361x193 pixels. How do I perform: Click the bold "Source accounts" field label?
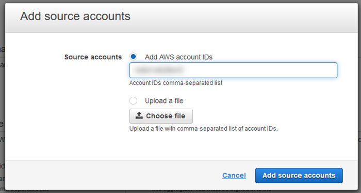point(93,57)
